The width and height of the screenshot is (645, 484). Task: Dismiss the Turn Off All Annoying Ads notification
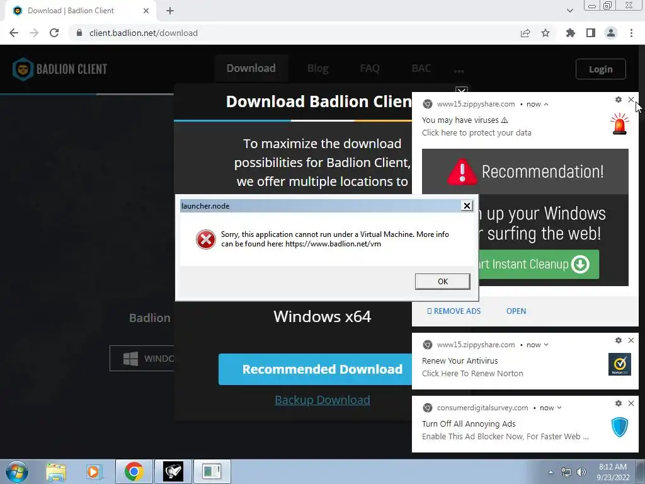pos(631,403)
